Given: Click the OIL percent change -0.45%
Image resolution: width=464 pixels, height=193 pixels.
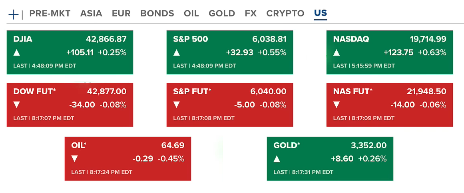Looking at the screenshot, I should (171, 159).
